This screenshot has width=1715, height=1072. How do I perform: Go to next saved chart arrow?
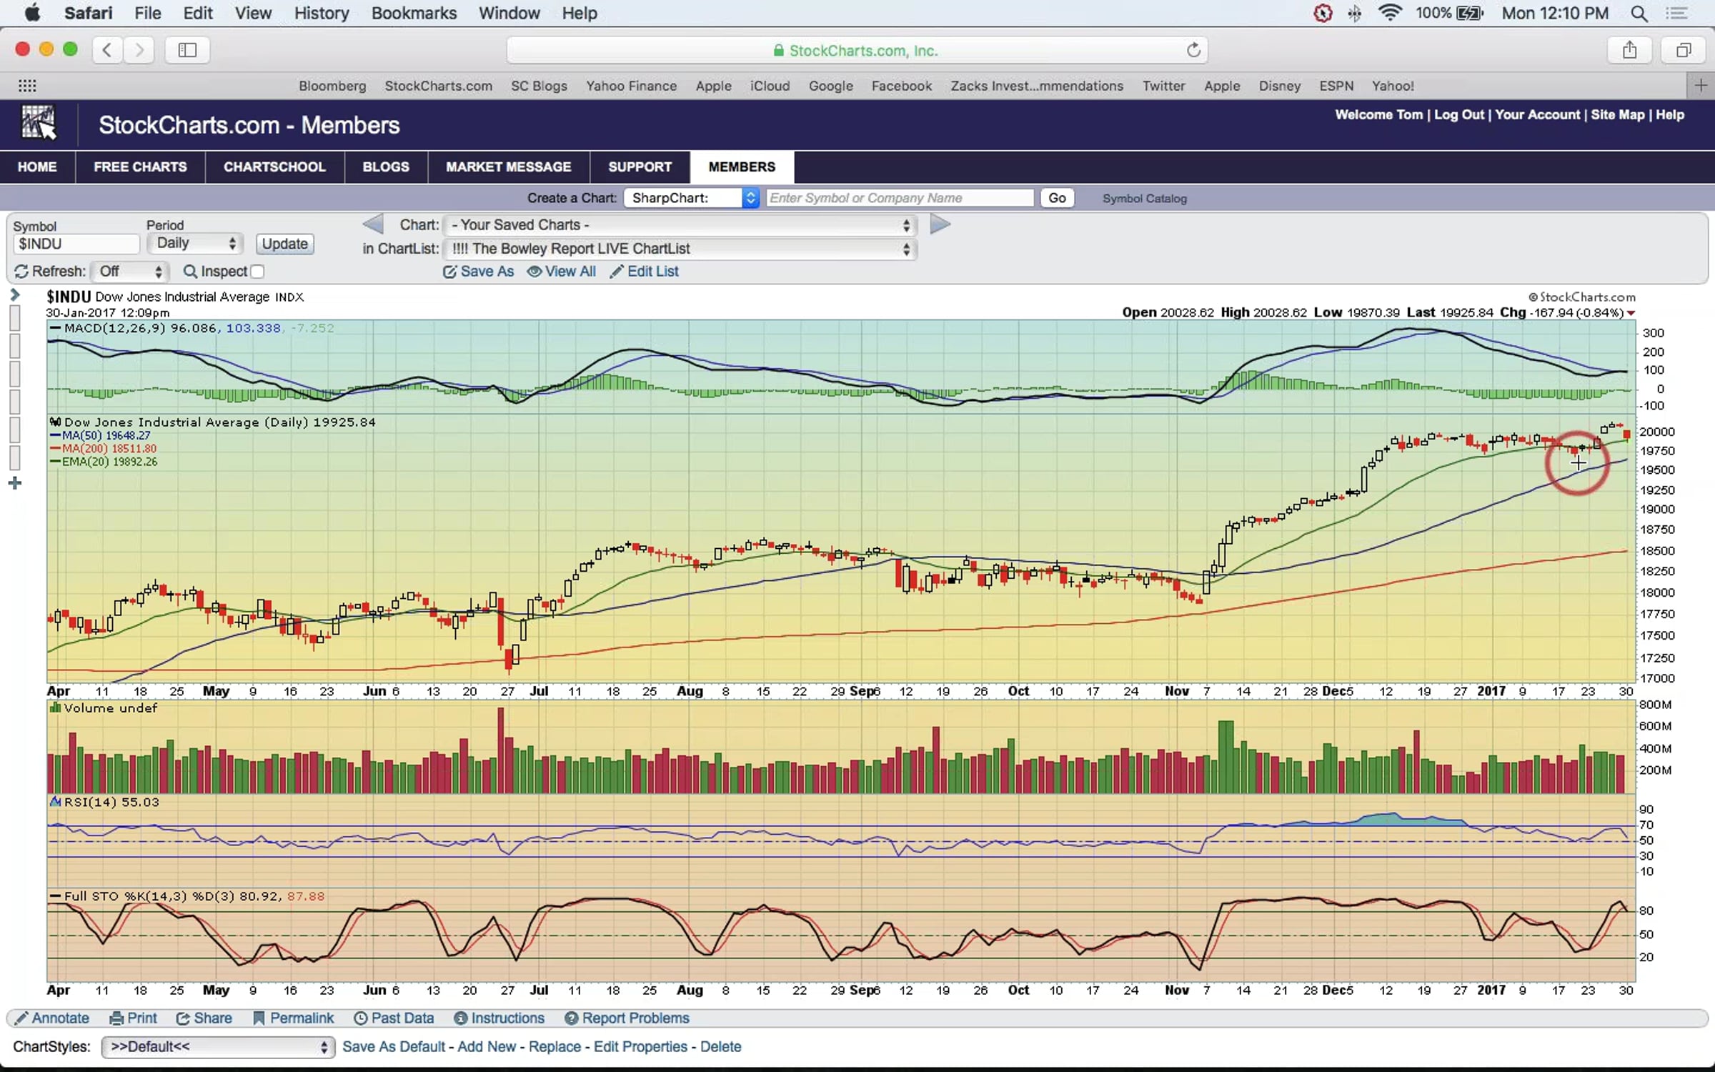coord(940,224)
